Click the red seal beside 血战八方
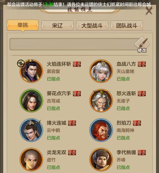 point(142,64)
